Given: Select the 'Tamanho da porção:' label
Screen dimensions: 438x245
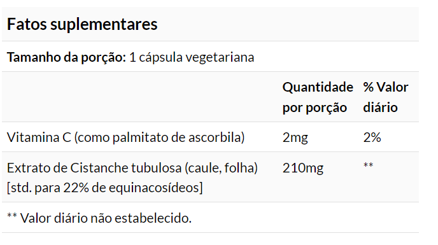Looking at the screenshot, I should coord(66,57).
